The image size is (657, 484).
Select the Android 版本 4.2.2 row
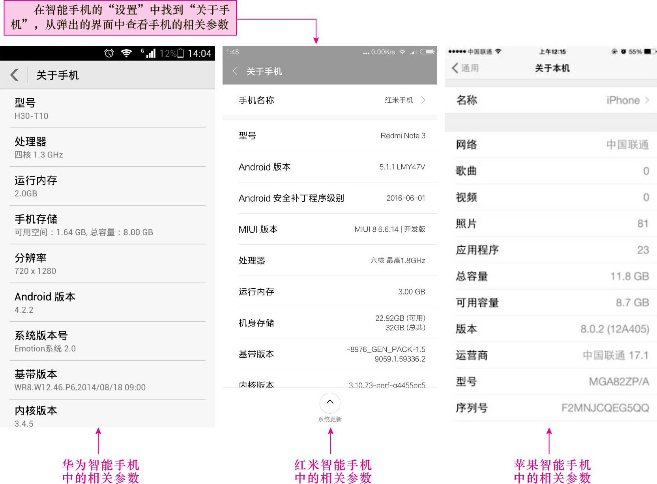click(107, 302)
